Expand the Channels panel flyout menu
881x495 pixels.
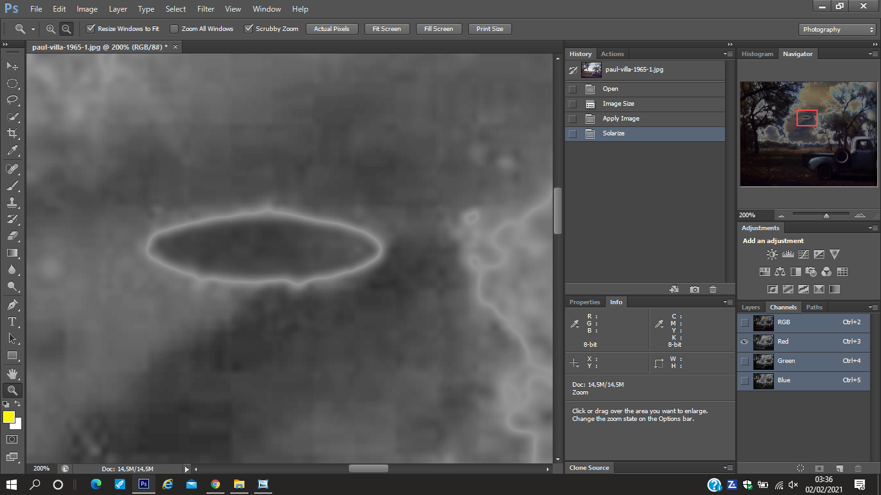(x=873, y=307)
